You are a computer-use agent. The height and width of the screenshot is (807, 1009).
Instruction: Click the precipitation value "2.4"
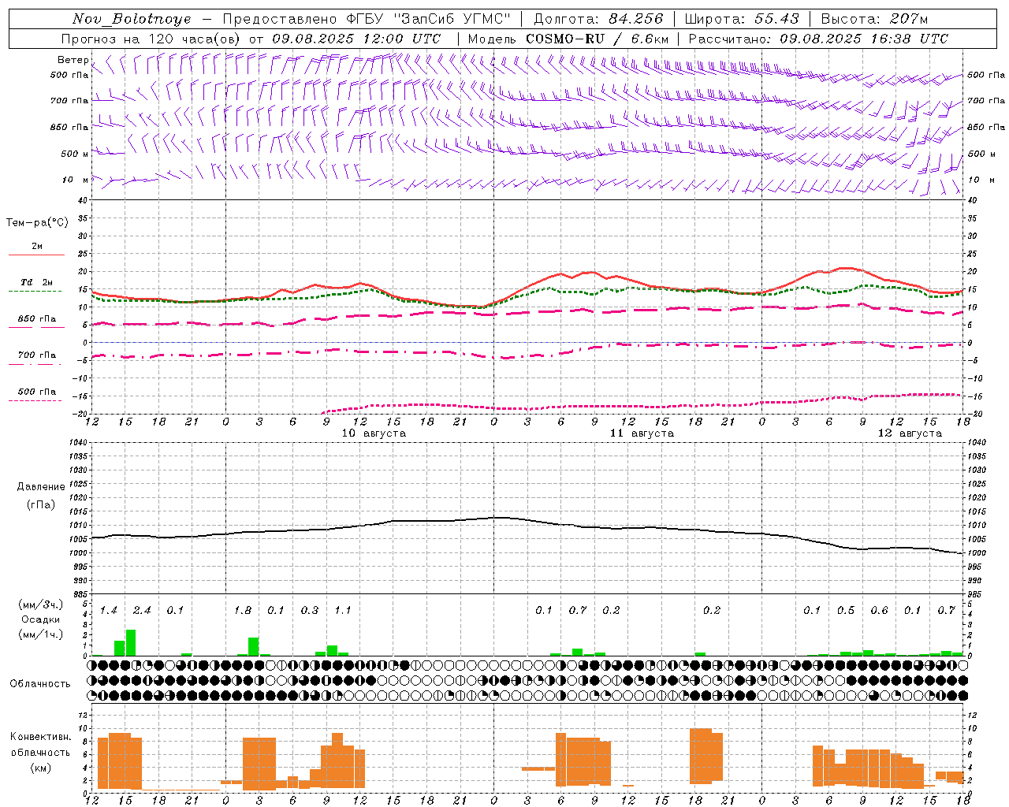(x=142, y=611)
